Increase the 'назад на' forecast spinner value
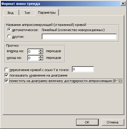Viewport: 127px width, 129px height. [x=41, y=57]
